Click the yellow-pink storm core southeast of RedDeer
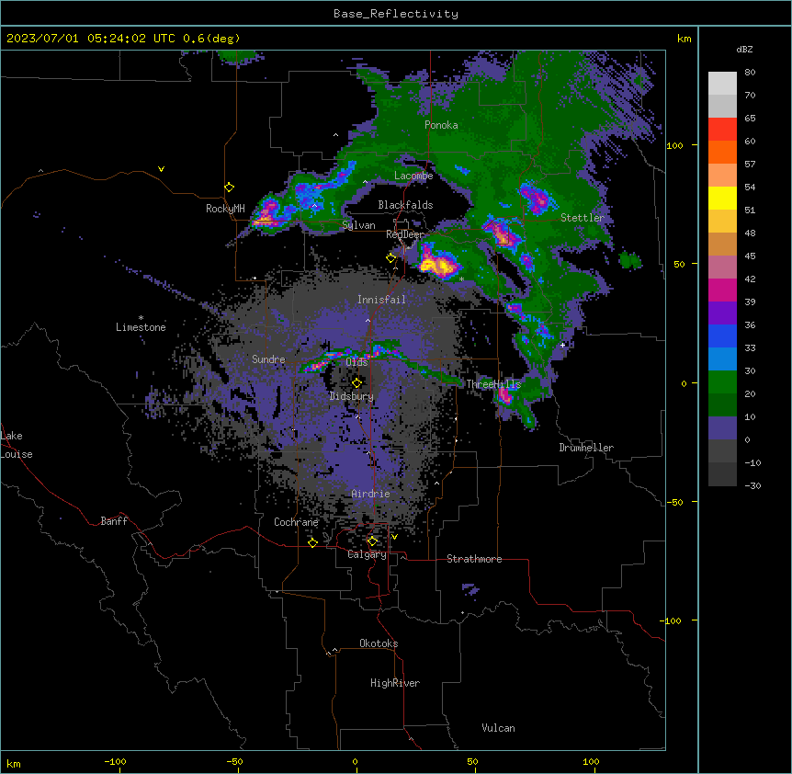Viewport: 792px width, 774px height. point(438,263)
